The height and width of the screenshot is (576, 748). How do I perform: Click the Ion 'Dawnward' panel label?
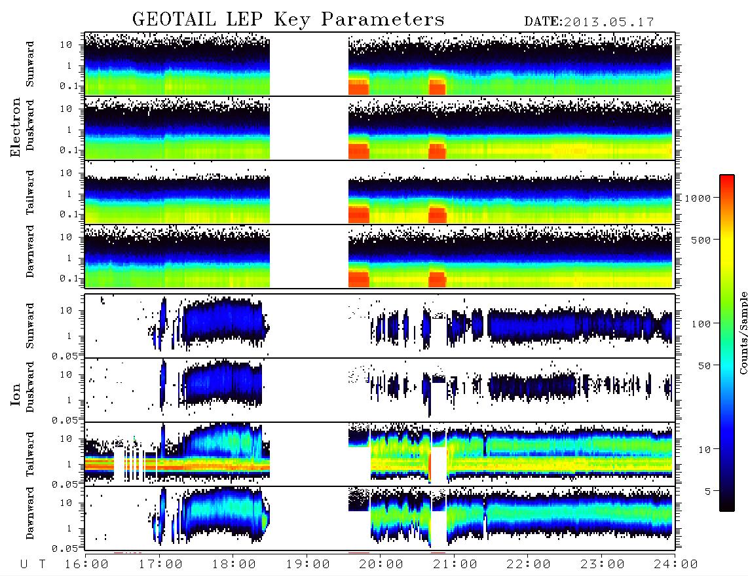[x=30, y=513]
